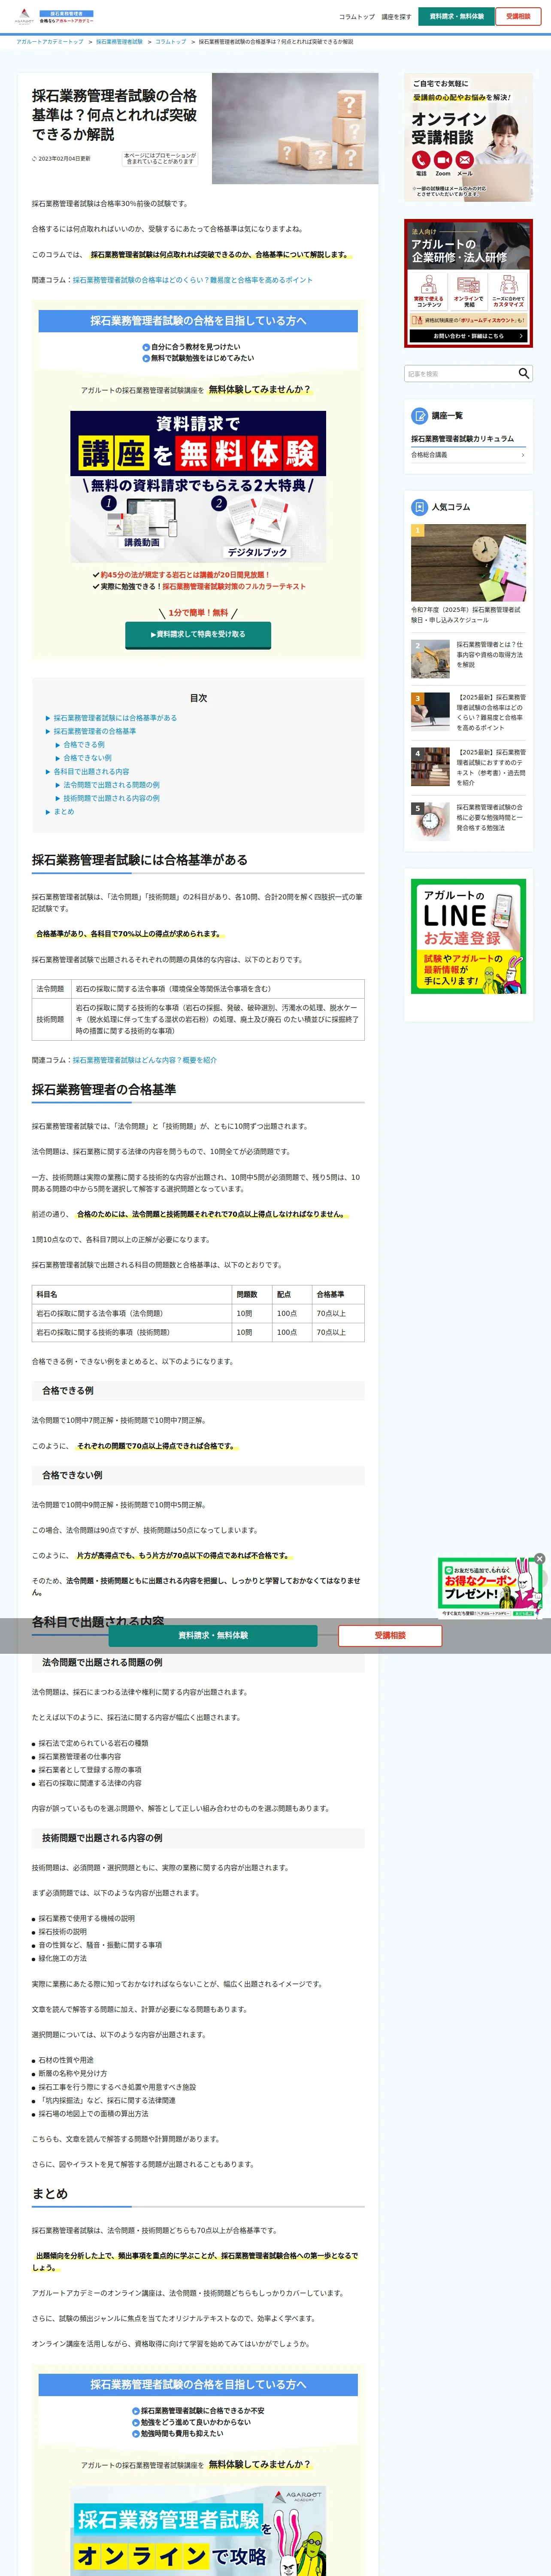The image size is (551, 2576).
Task: Click the LINE お友達登録 banner
Action: [468, 936]
